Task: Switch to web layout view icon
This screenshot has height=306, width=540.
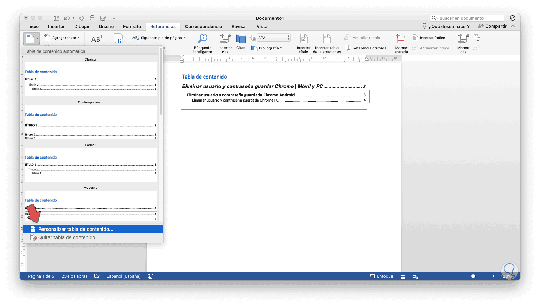Action: pyautogui.click(x=416, y=276)
